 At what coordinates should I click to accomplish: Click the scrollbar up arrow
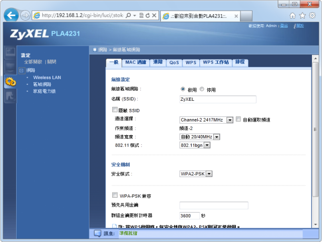(x=315, y=58)
